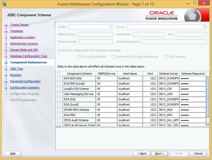Image resolution: width=212 pixels, height=160 pixels.
Task: Click the Component Schema column header
Action: pos(79,74)
